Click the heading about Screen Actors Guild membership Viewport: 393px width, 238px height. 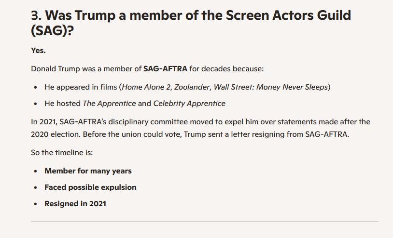(191, 15)
